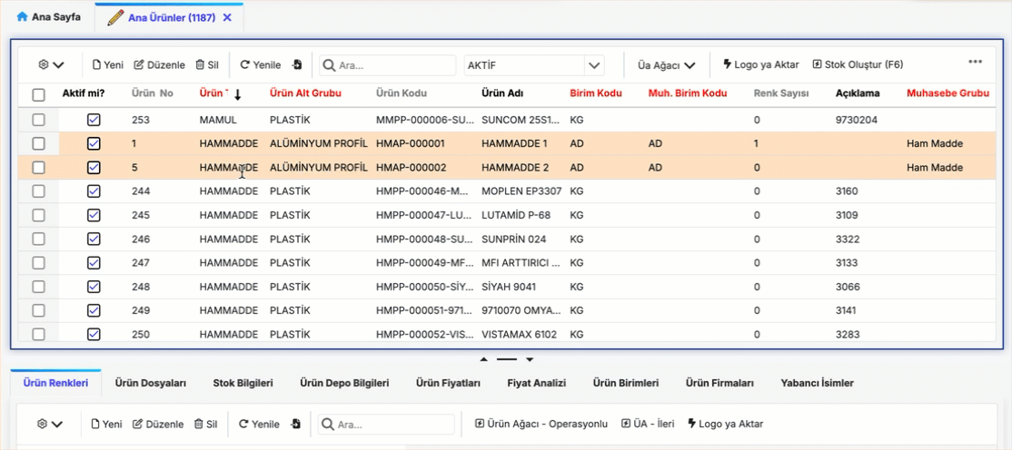Screen dimensions: 1012x450
Task: Click Logo ya Aktar in top toolbar
Action: point(760,65)
